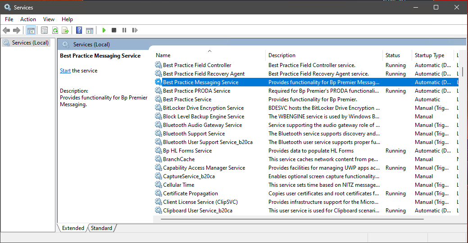Sort by the Status column header

tap(397, 55)
